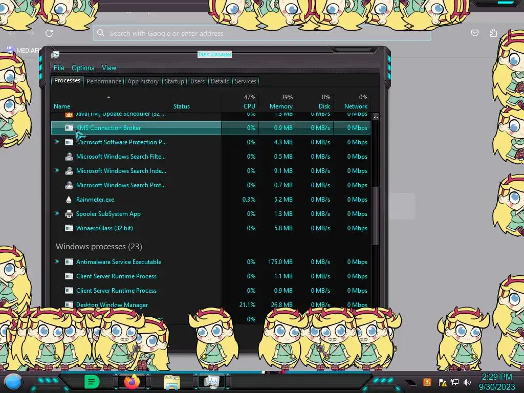Click the Antimalware Service Executable icon
This screenshot has width=524, height=393.
[x=69, y=262]
